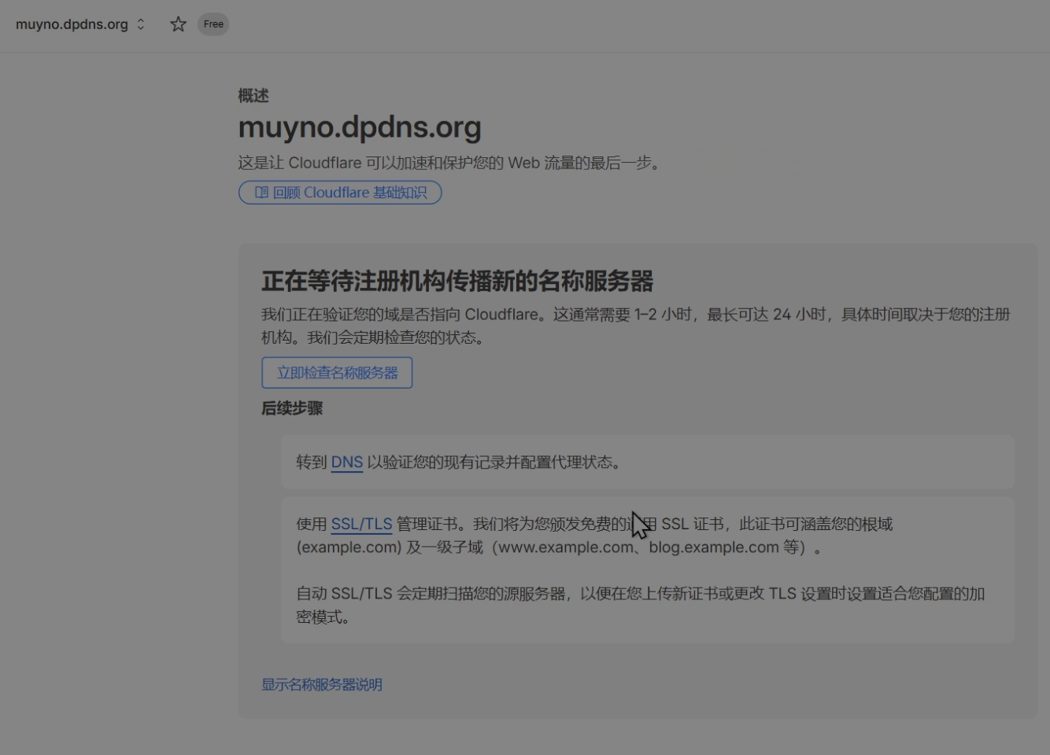This screenshot has width=1050, height=755.
Task: Click the 后续步骤 subheading
Action: (292, 408)
